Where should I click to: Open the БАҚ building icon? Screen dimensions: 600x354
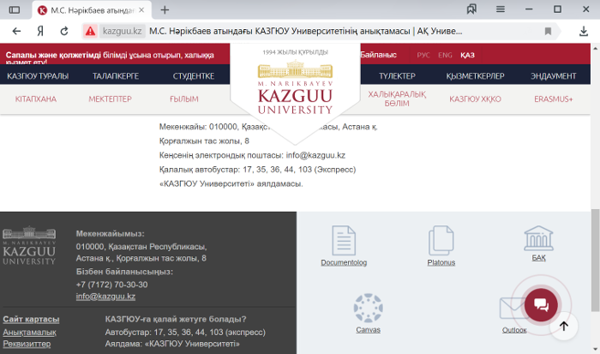pos(538,237)
